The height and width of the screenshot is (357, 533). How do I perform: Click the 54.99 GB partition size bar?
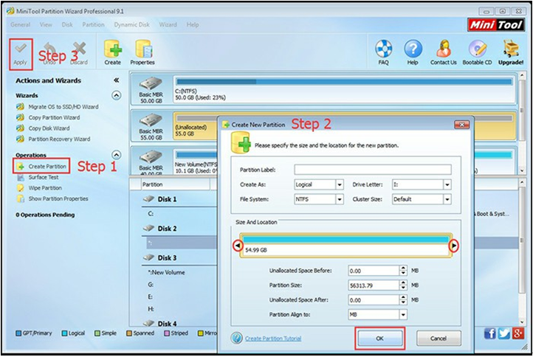click(x=346, y=245)
